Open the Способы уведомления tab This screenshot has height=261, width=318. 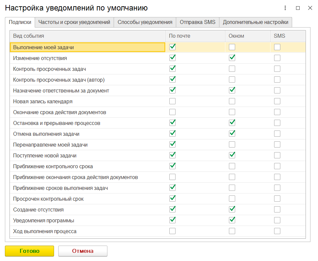(145, 22)
